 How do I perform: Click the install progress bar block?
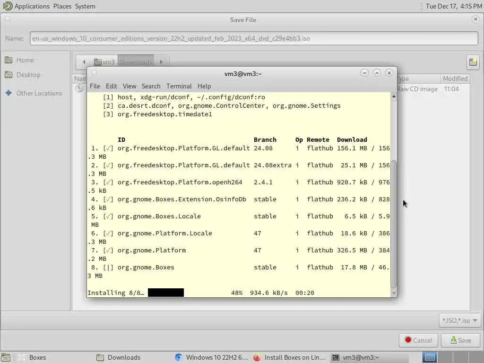(166, 293)
